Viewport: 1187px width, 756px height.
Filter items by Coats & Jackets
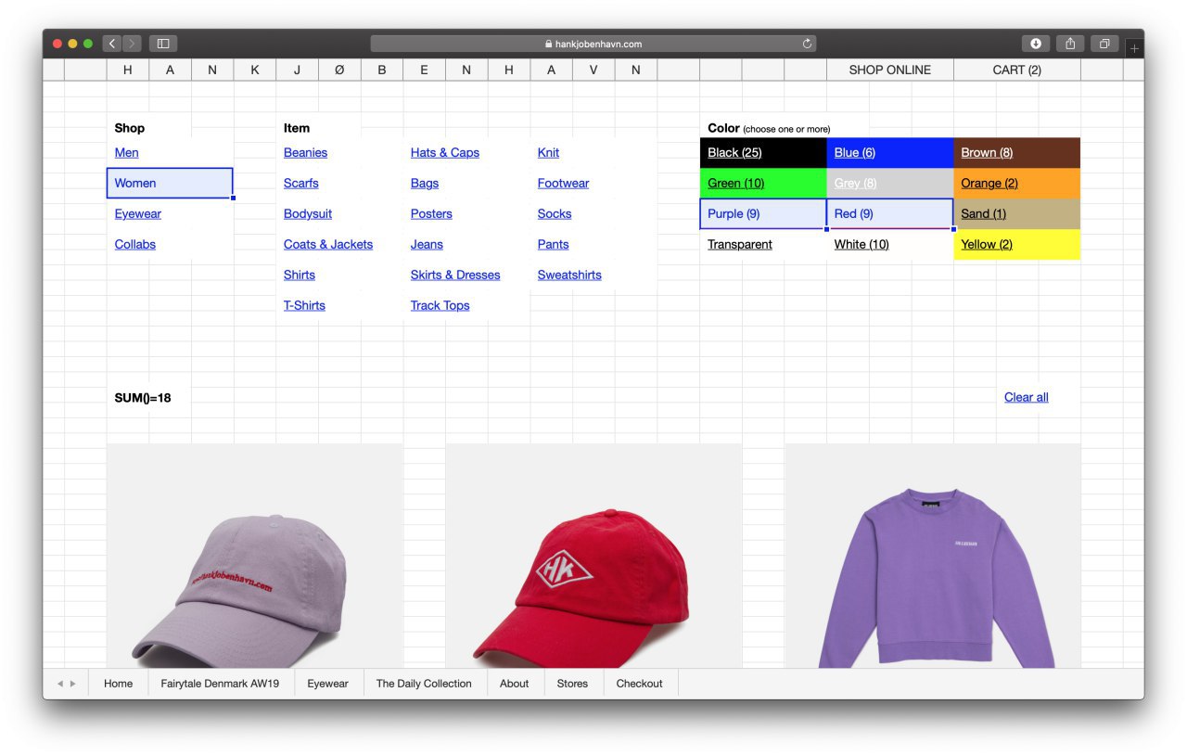pyautogui.click(x=327, y=244)
